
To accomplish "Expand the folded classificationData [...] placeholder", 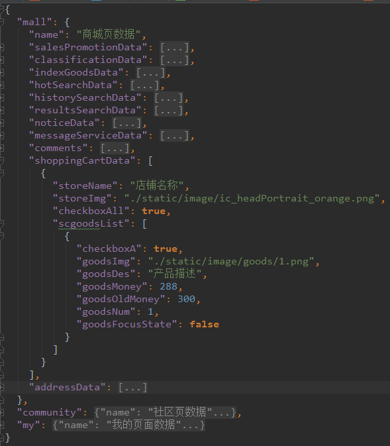I will pyautogui.click(x=174, y=60).
